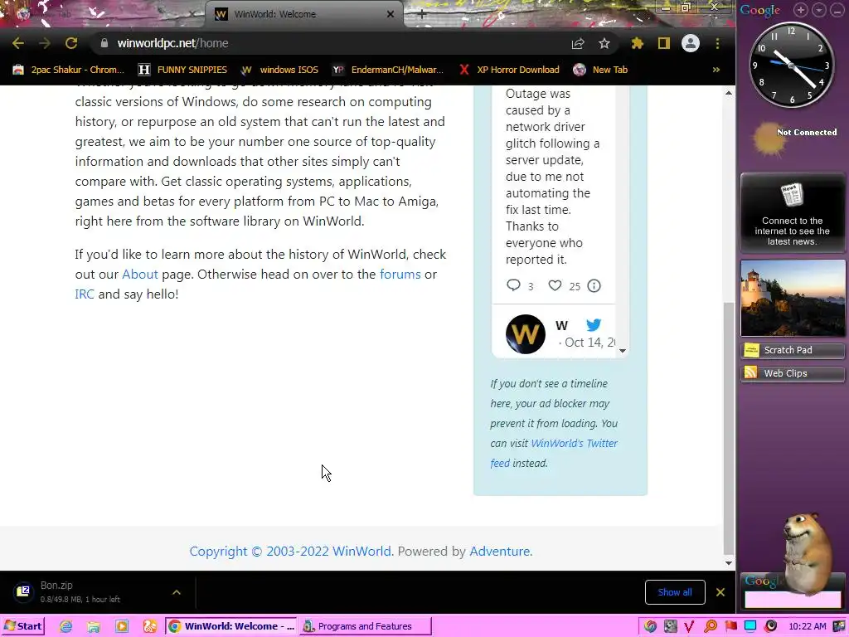849x637 pixels.
Task: Select WinWorld: Welcome taskbar button
Action: pos(231,626)
